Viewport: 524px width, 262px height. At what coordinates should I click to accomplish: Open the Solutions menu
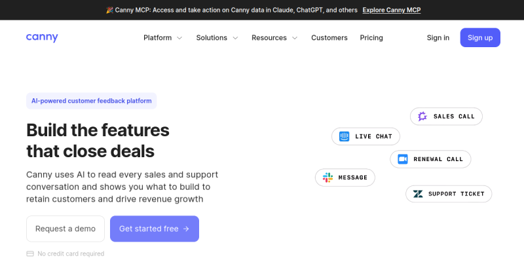[217, 38]
